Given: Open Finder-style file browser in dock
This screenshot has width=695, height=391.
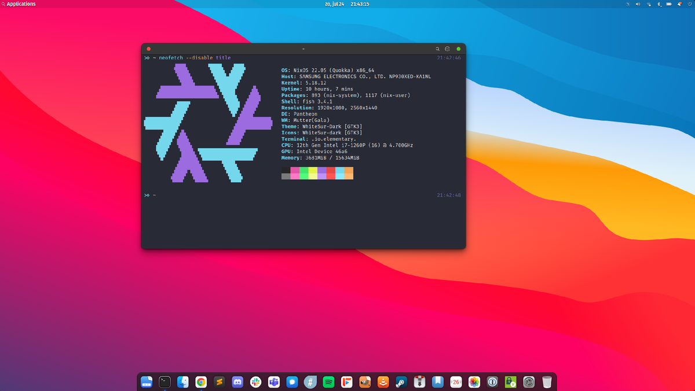Looking at the screenshot, I should [182, 382].
